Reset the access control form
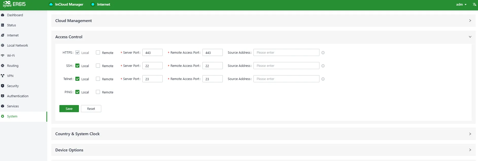478x161 pixels. coord(91,109)
